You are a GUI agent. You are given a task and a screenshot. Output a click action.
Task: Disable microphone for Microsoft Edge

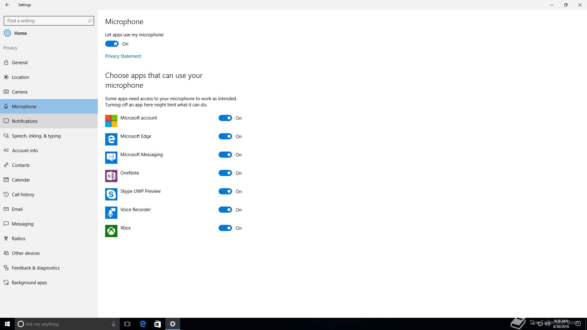click(x=225, y=137)
